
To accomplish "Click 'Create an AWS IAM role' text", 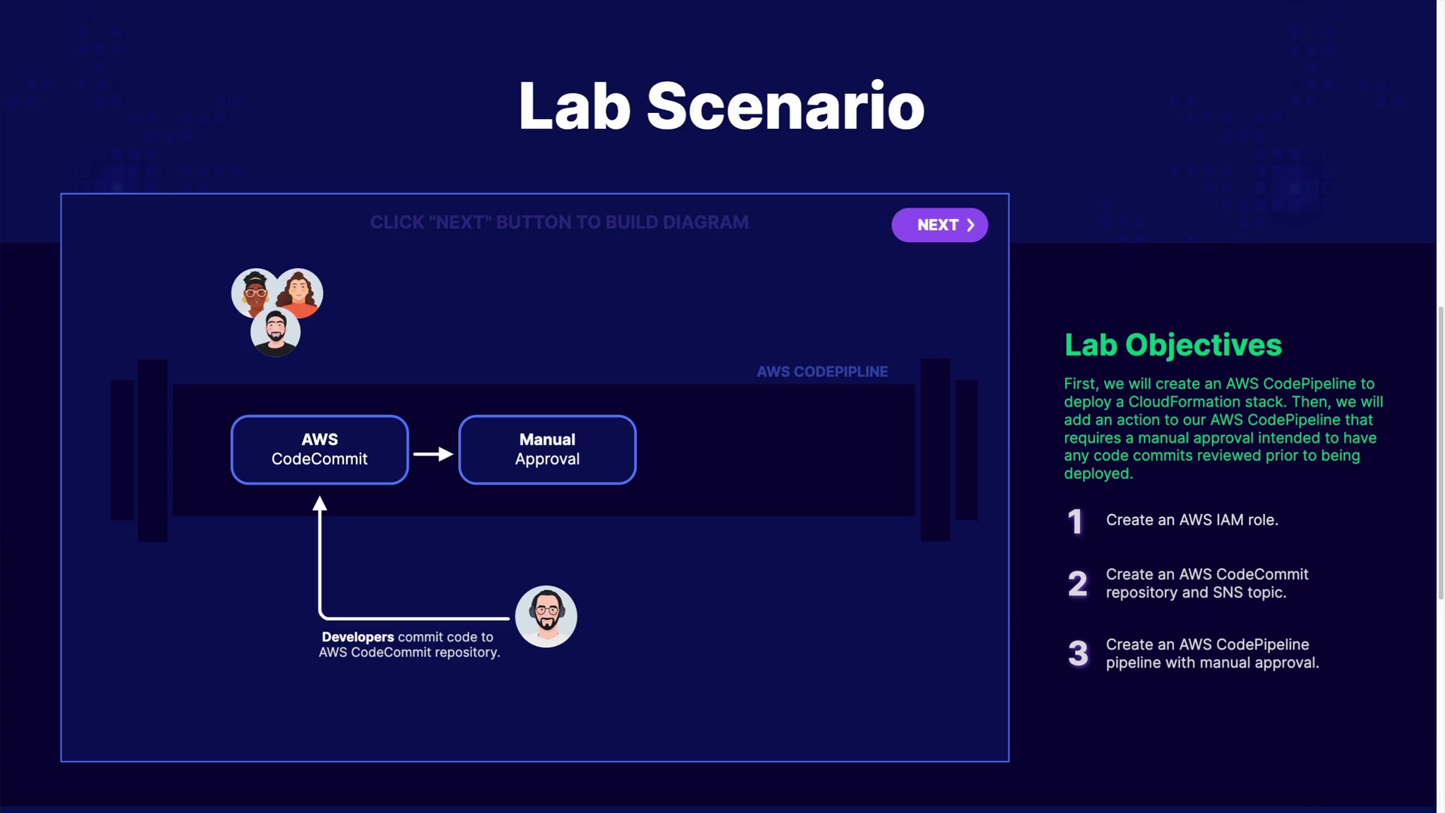I will pos(1191,520).
